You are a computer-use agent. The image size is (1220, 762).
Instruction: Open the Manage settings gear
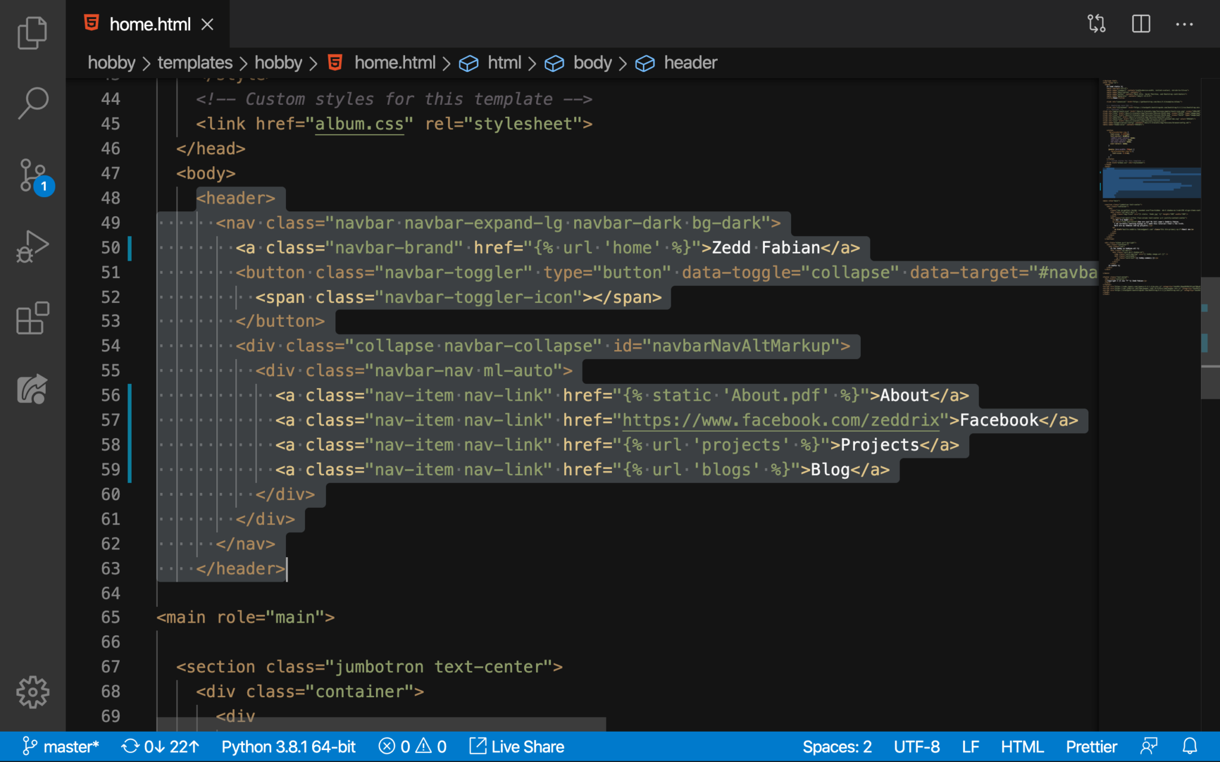click(32, 692)
